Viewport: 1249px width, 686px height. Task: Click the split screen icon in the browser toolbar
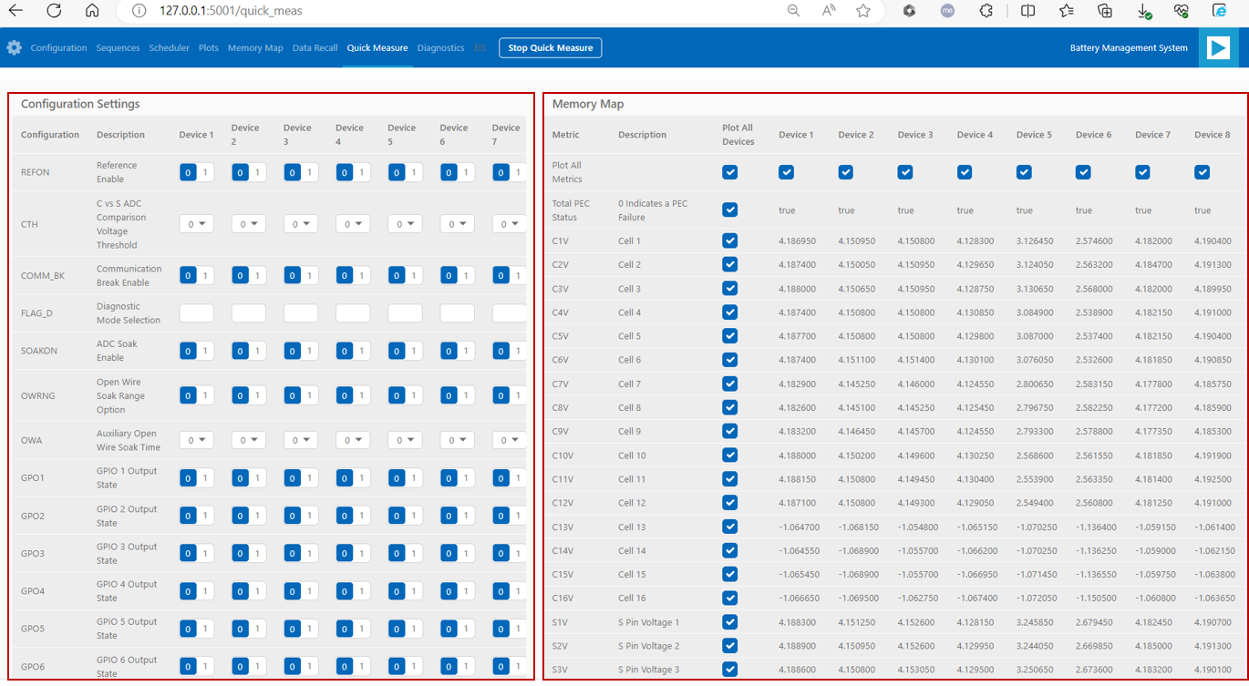coord(1027,12)
